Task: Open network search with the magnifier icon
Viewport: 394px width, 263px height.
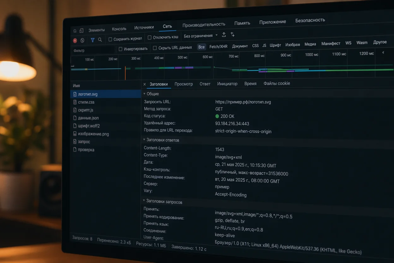Action: coord(100,40)
